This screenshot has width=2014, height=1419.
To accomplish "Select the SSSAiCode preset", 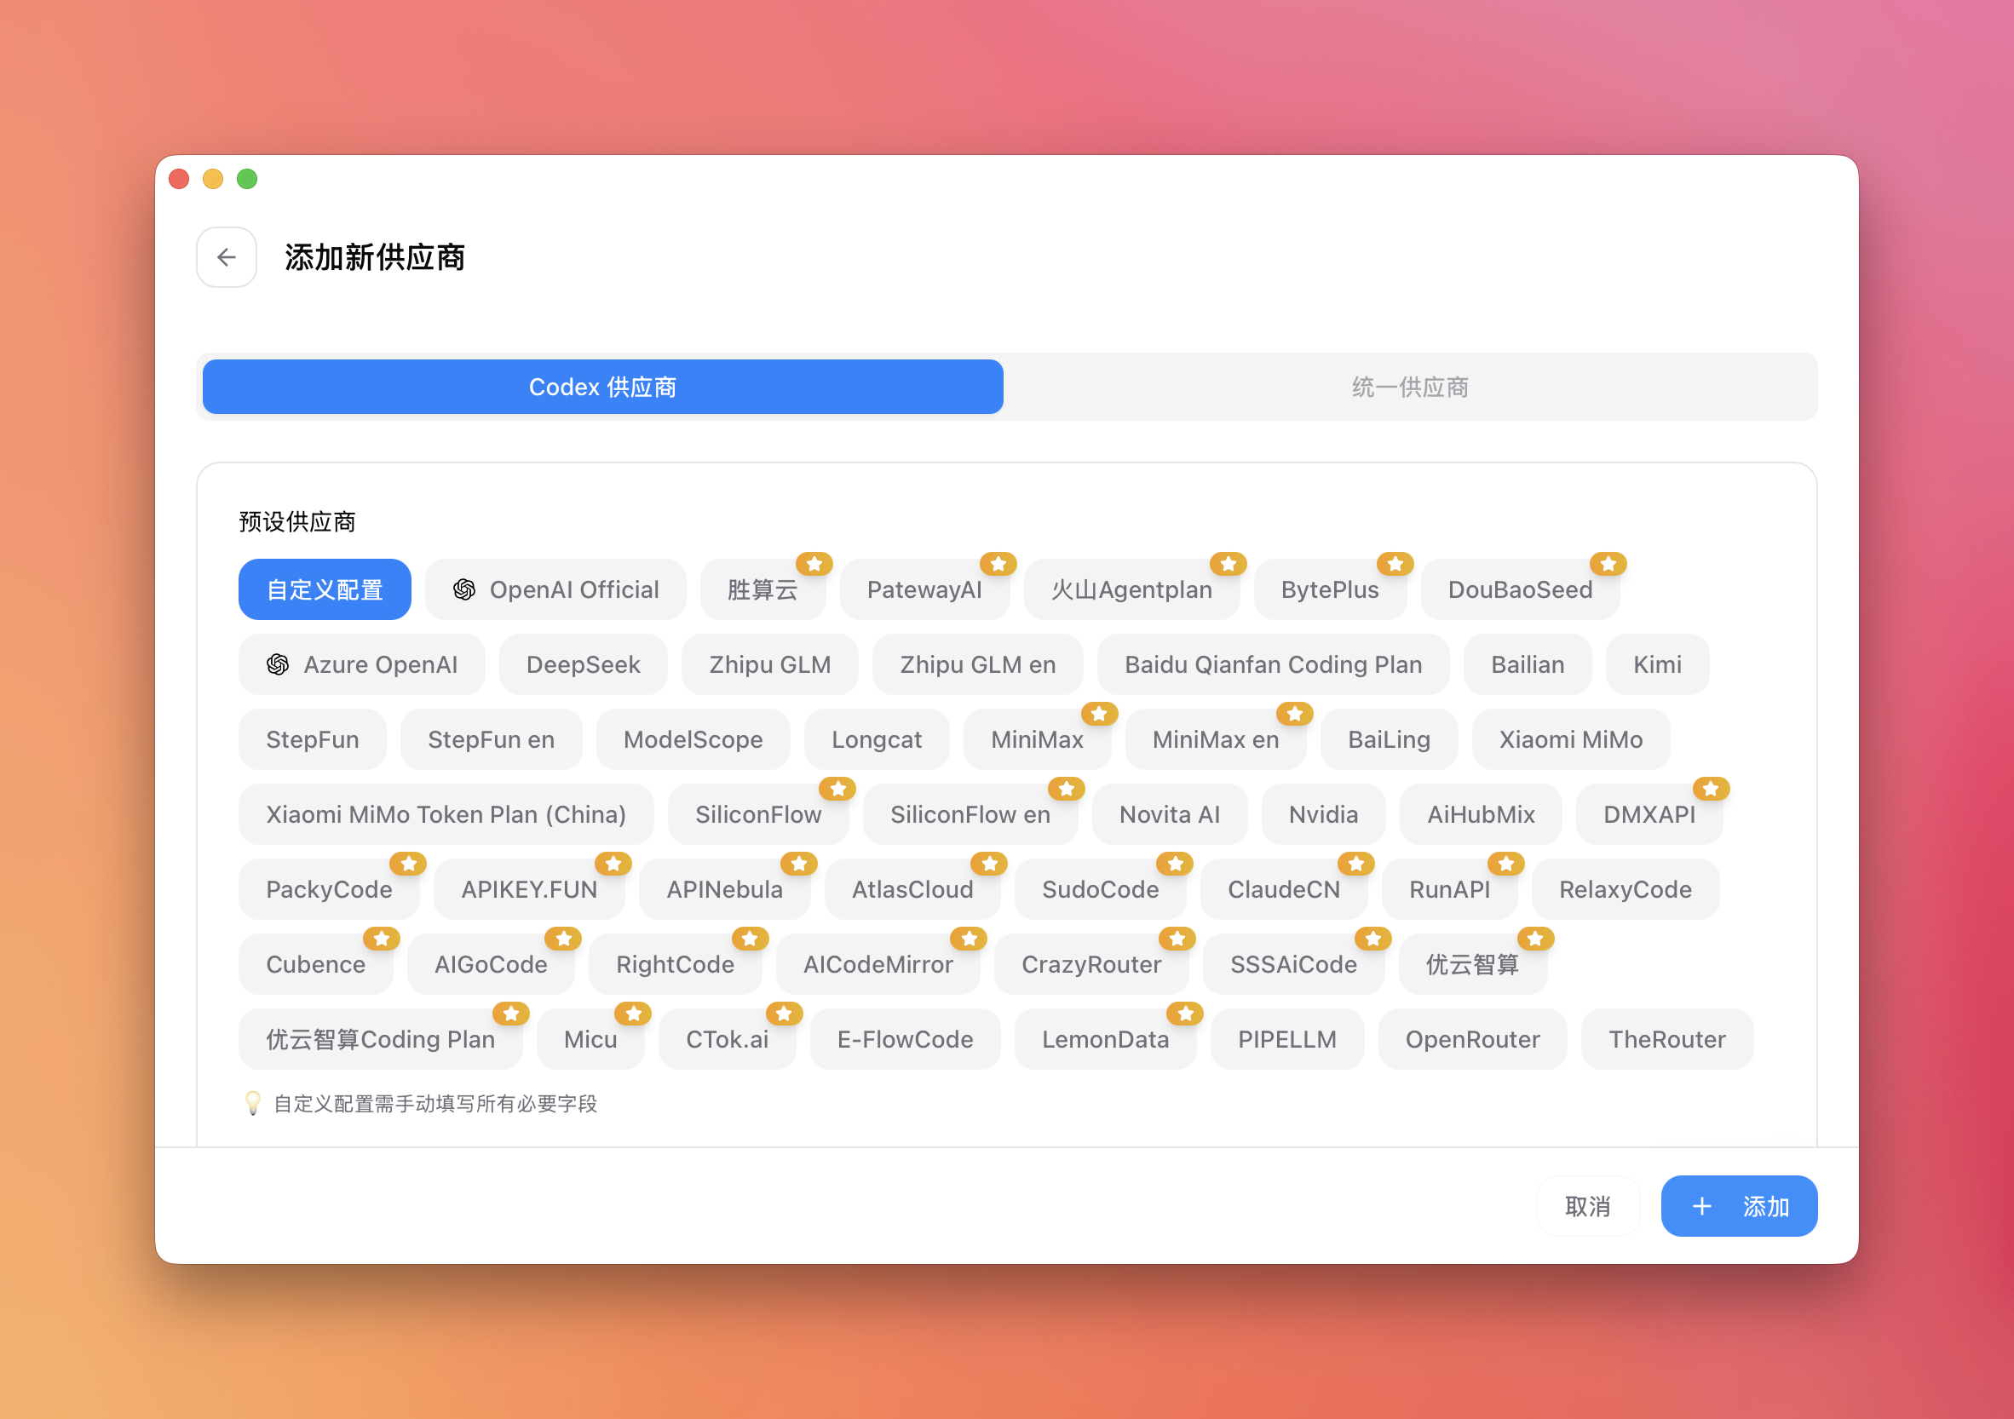I will (x=1294, y=965).
